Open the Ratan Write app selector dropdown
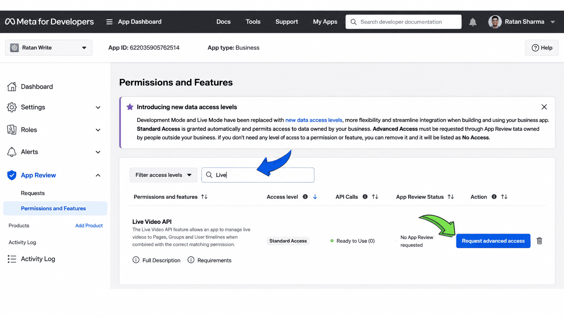This screenshot has height=317, width=564. 49,48
